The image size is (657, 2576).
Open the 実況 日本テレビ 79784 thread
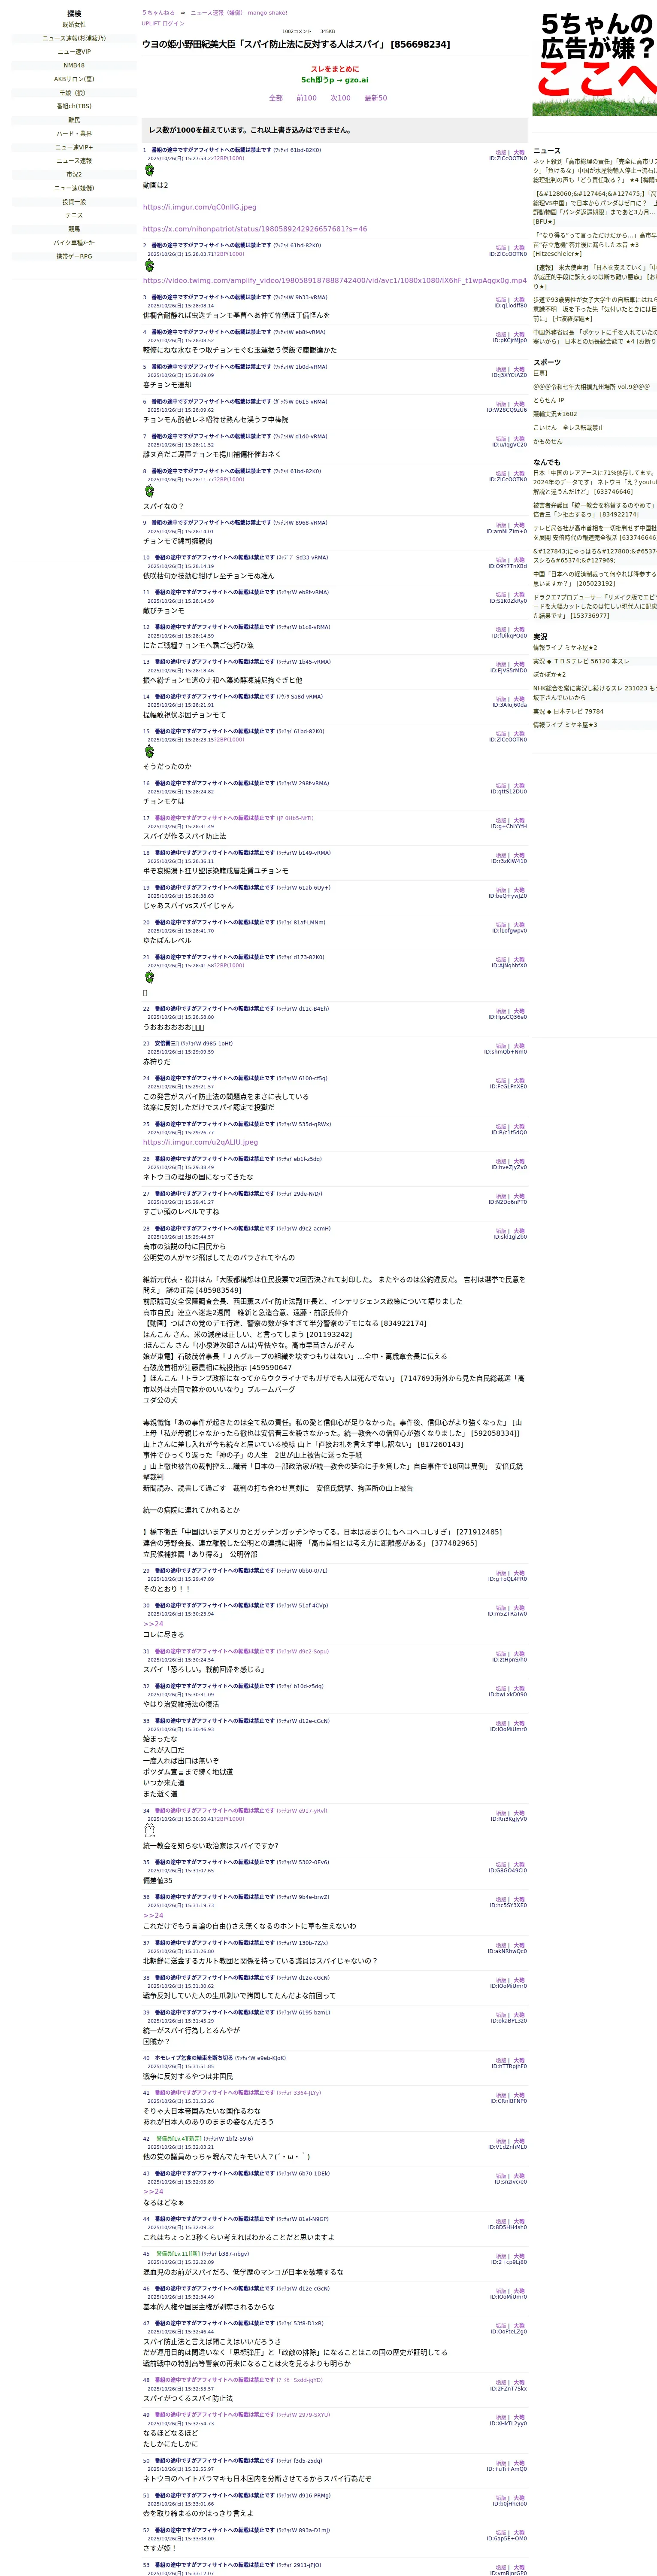pyautogui.click(x=568, y=712)
